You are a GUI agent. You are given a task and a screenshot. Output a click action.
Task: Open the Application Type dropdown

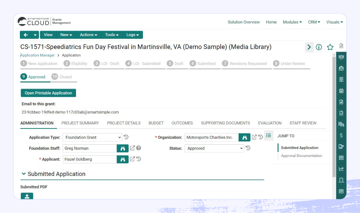(x=92, y=137)
